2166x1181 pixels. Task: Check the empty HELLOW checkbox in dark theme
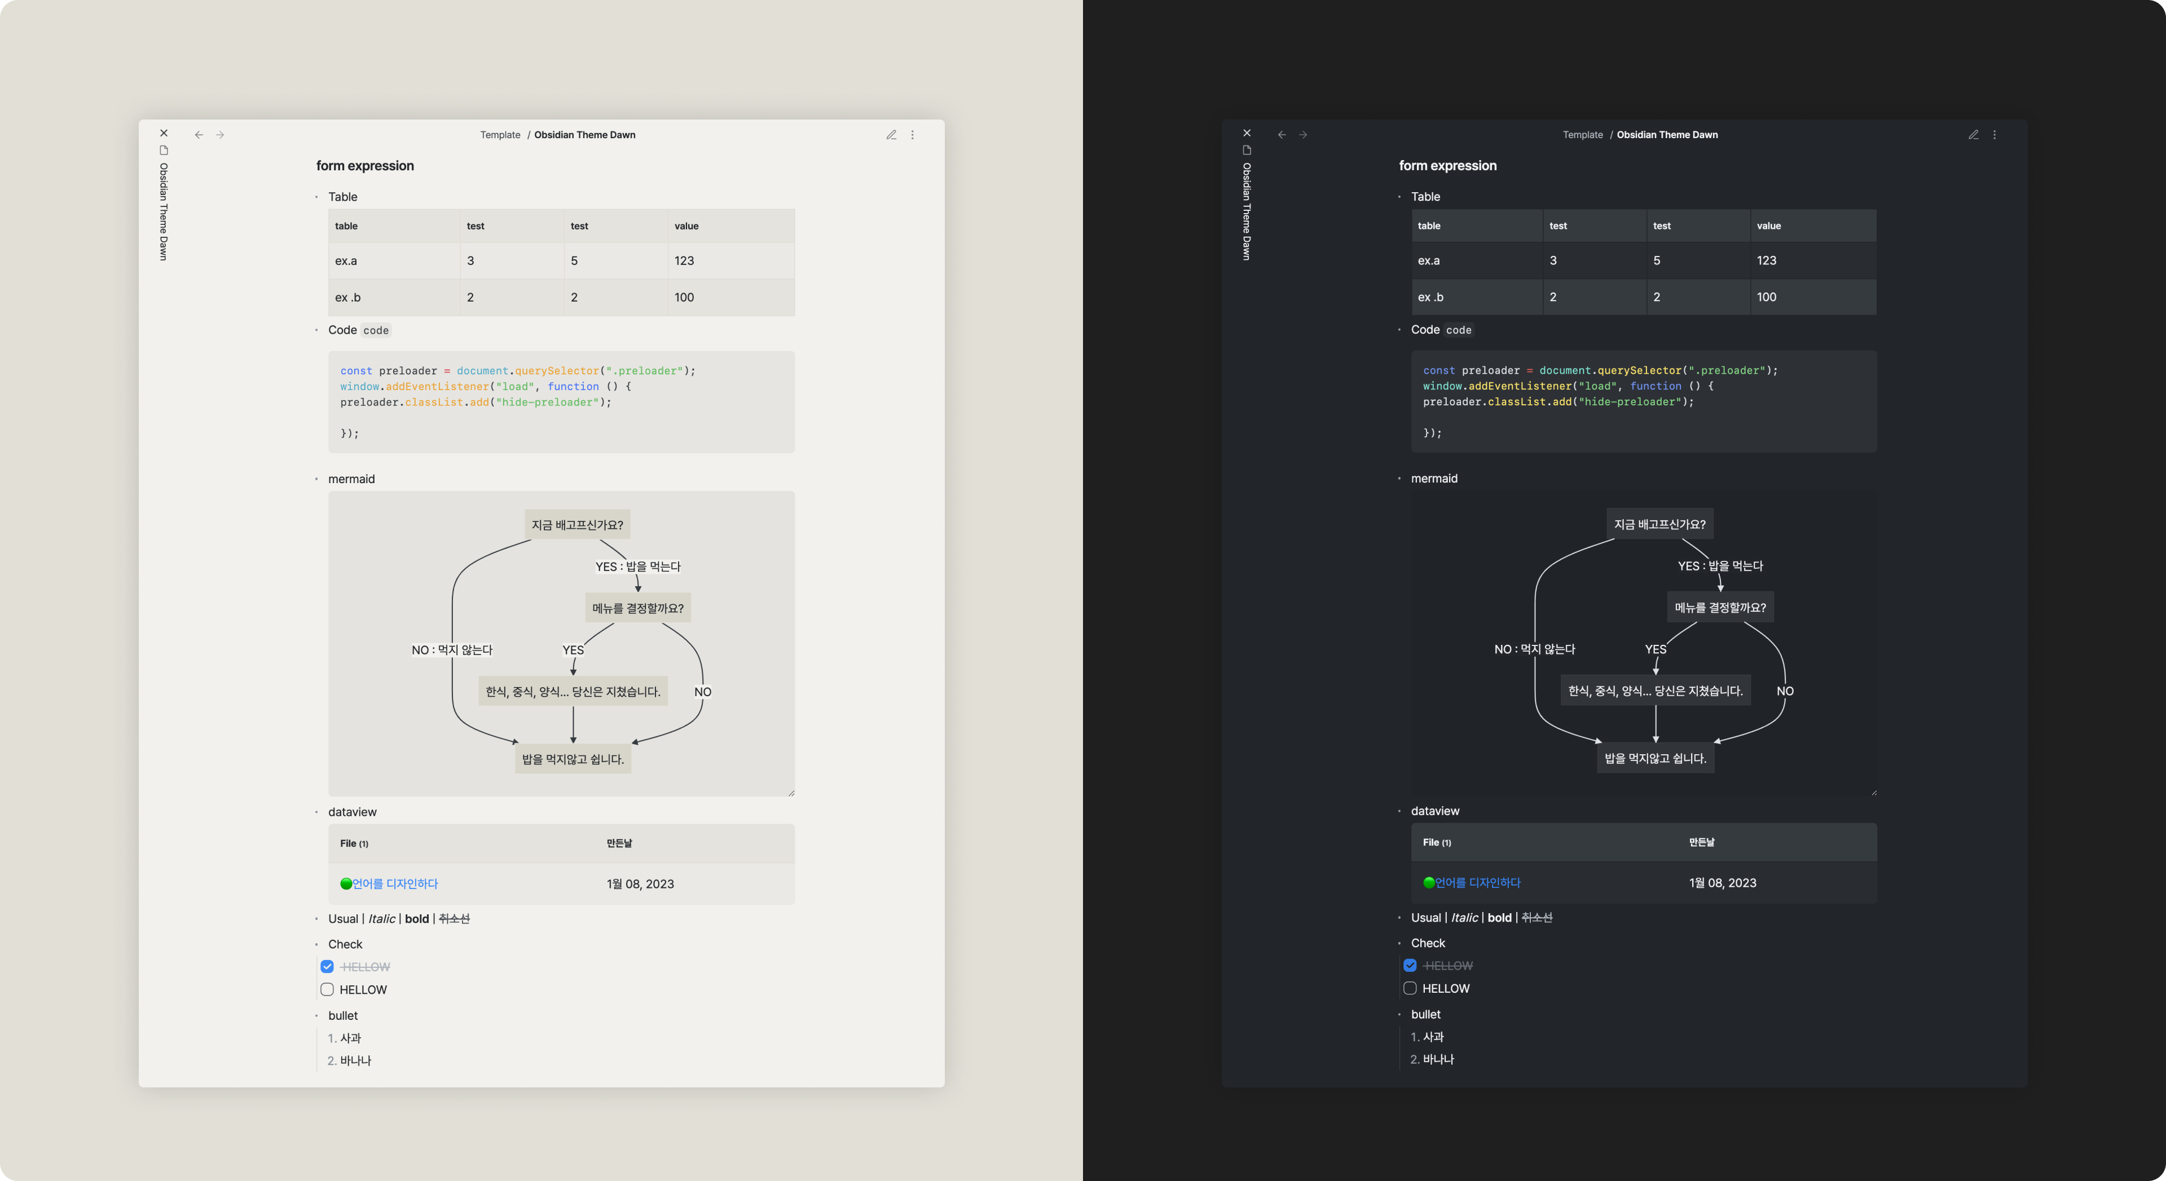1410,989
